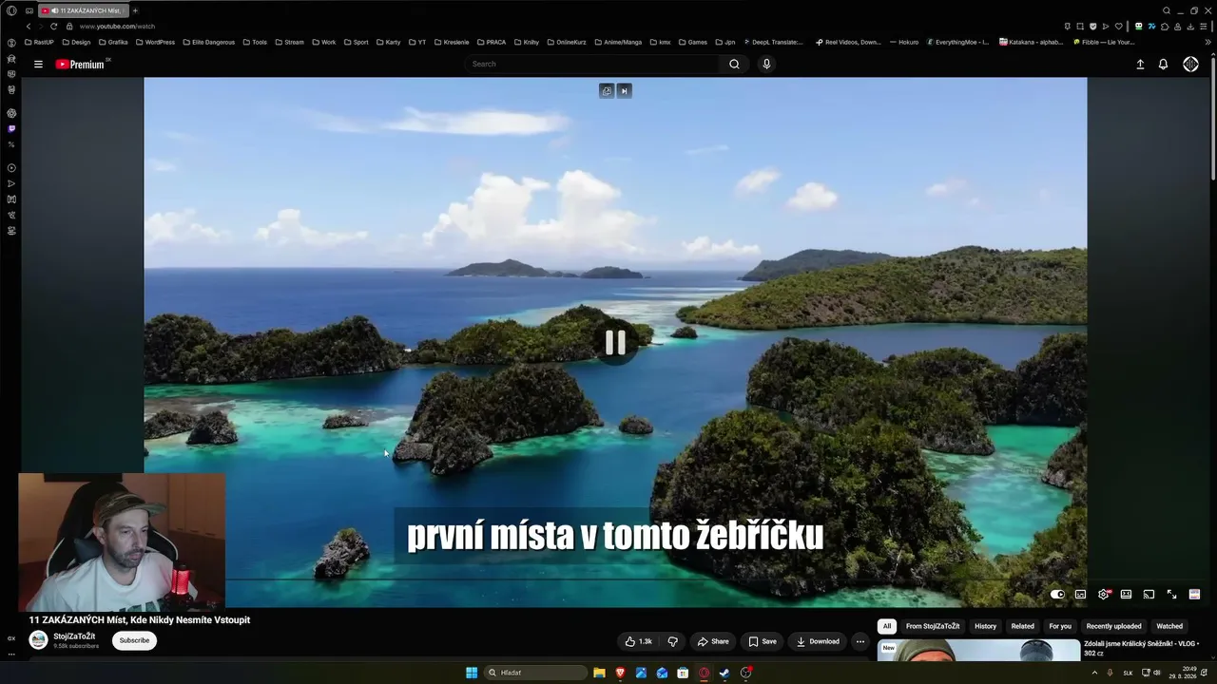Share the video
1217x684 pixels.
point(713,641)
